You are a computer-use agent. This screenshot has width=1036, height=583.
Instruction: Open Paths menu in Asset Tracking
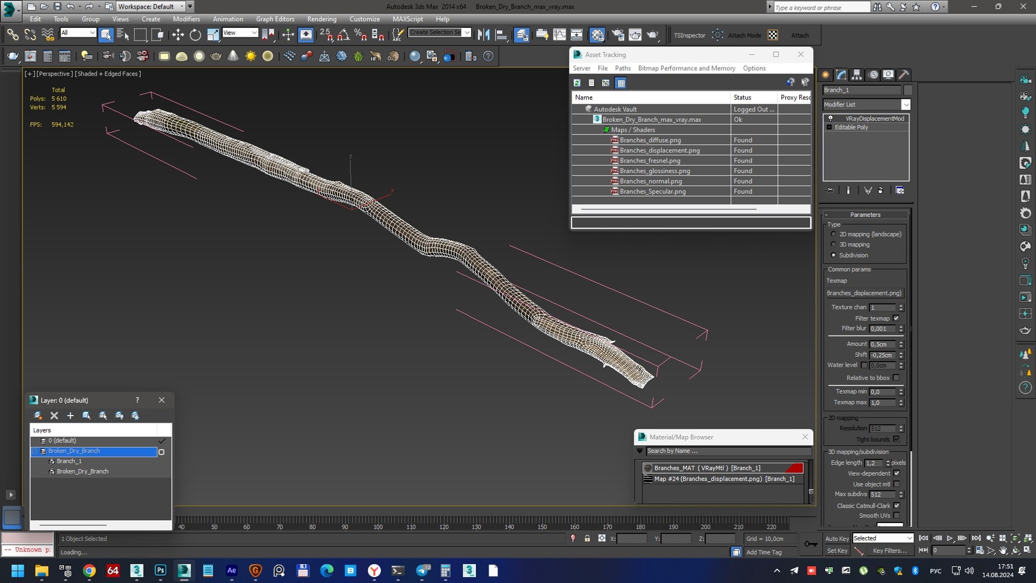(623, 68)
